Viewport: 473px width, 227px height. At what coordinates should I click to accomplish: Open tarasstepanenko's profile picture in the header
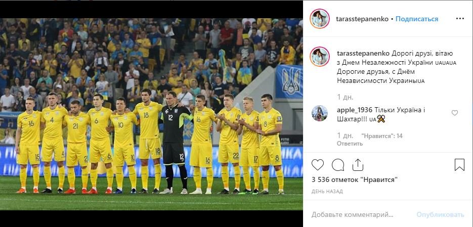tap(319, 19)
